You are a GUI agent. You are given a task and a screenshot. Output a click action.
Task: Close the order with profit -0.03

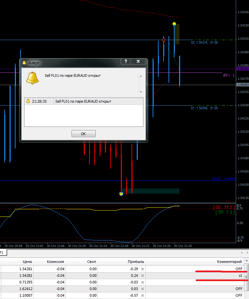pos(142,282)
